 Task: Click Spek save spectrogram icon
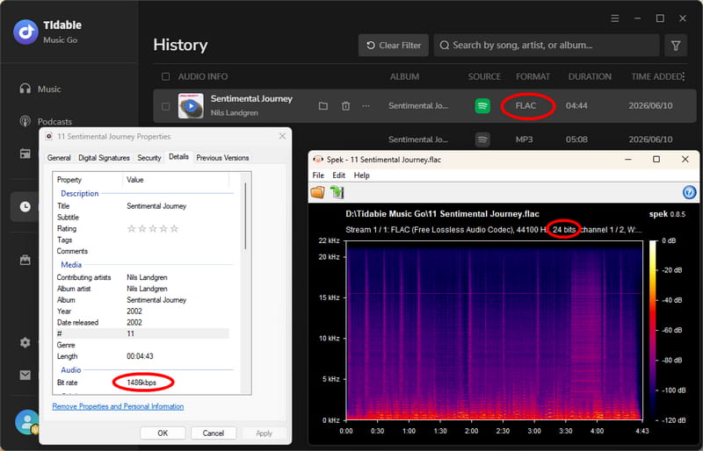337,192
